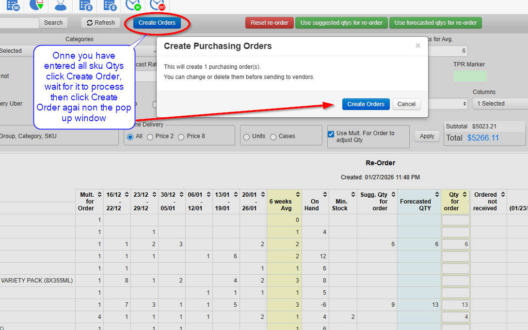Screen dimensions: 528x330
Task: Open the barcode list report icon
Action: tap(13, 5)
